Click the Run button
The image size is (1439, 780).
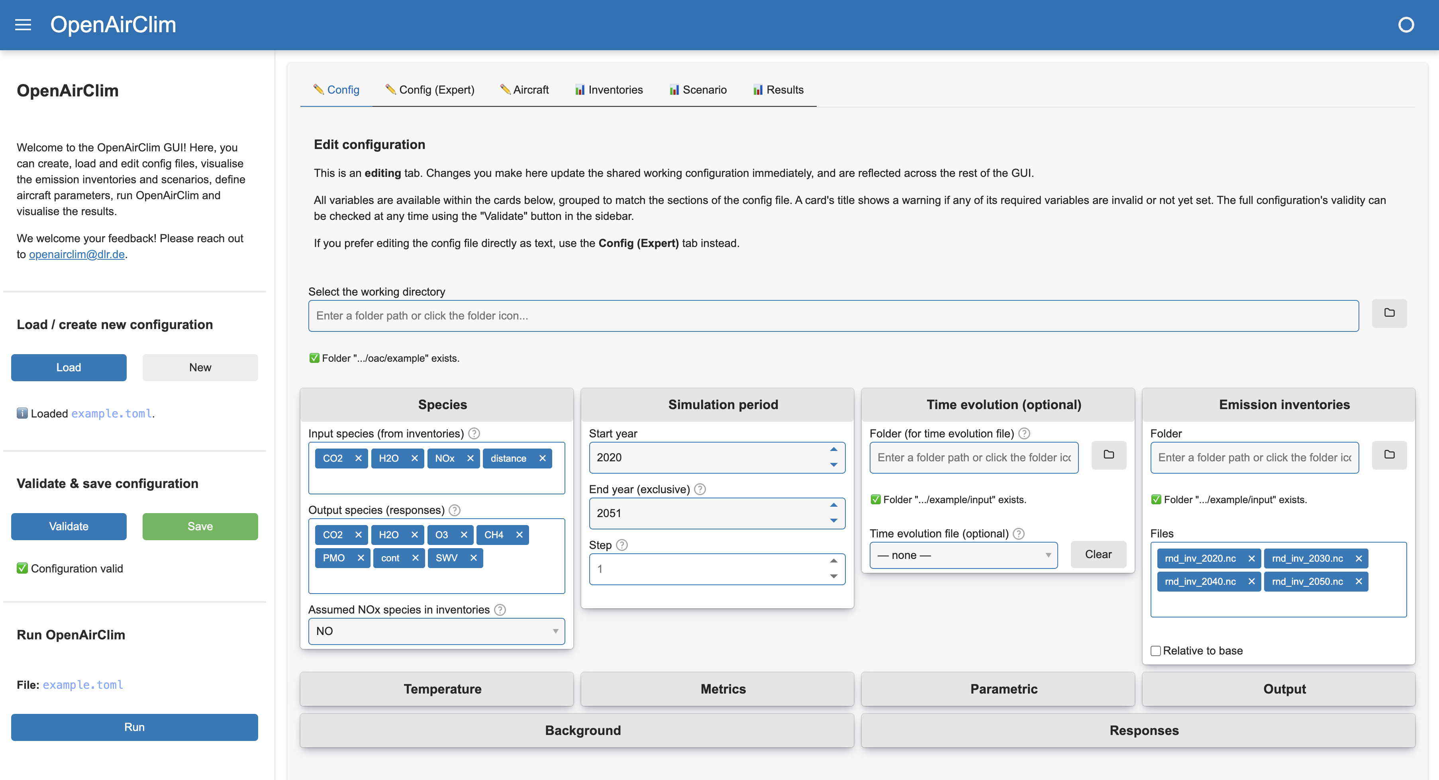[135, 727]
